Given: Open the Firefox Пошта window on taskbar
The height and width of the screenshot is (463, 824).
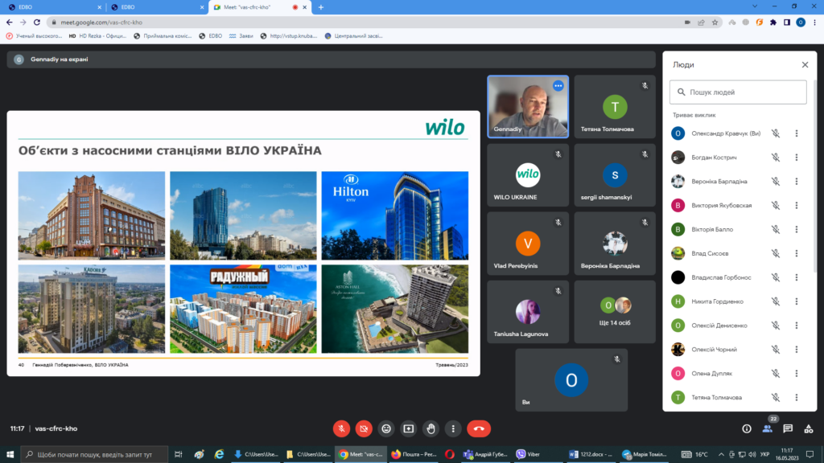Looking at the screenshot, I should point(414,454).
